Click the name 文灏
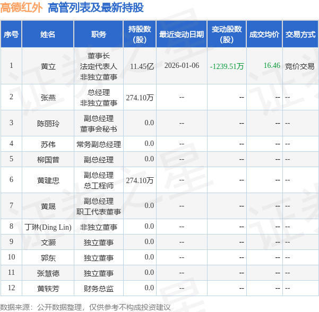The image size is (319, 312). (x=48, y=242)
